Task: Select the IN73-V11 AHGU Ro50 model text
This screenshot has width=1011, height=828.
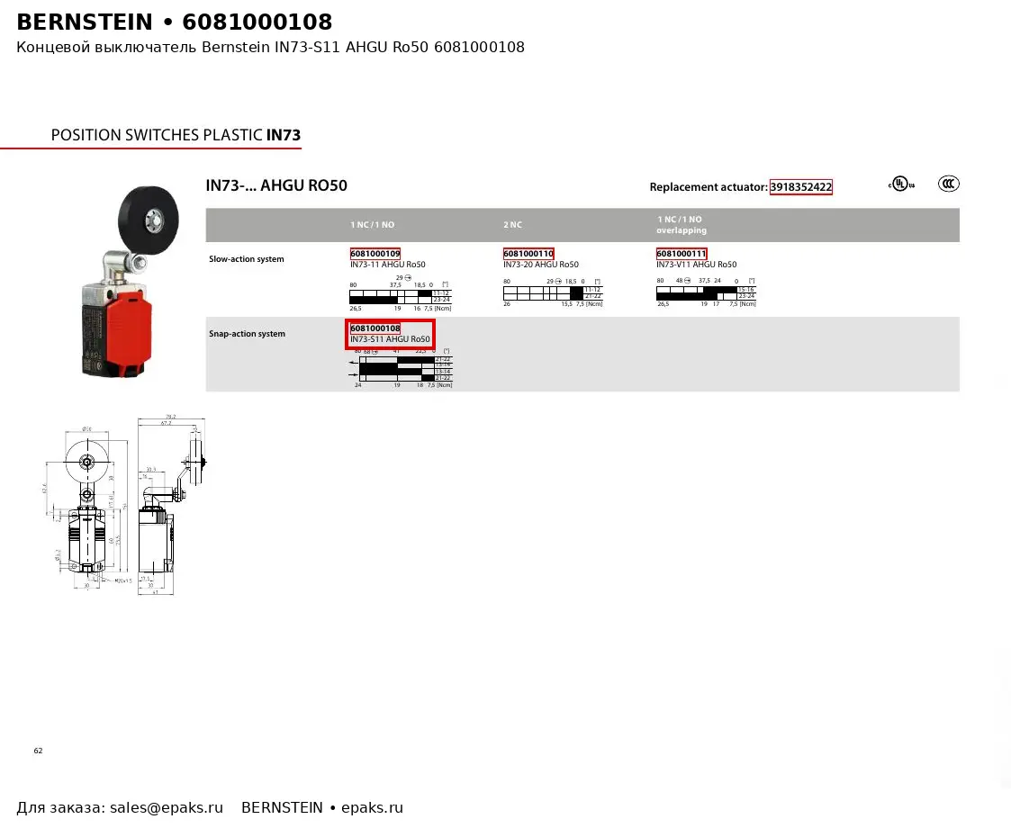Action: (696, 265)
